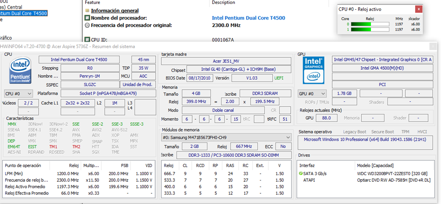This screenshot has width=441, height=204.
Task: Open the GPU #0 selector dropdown
Action: [313, 94]
